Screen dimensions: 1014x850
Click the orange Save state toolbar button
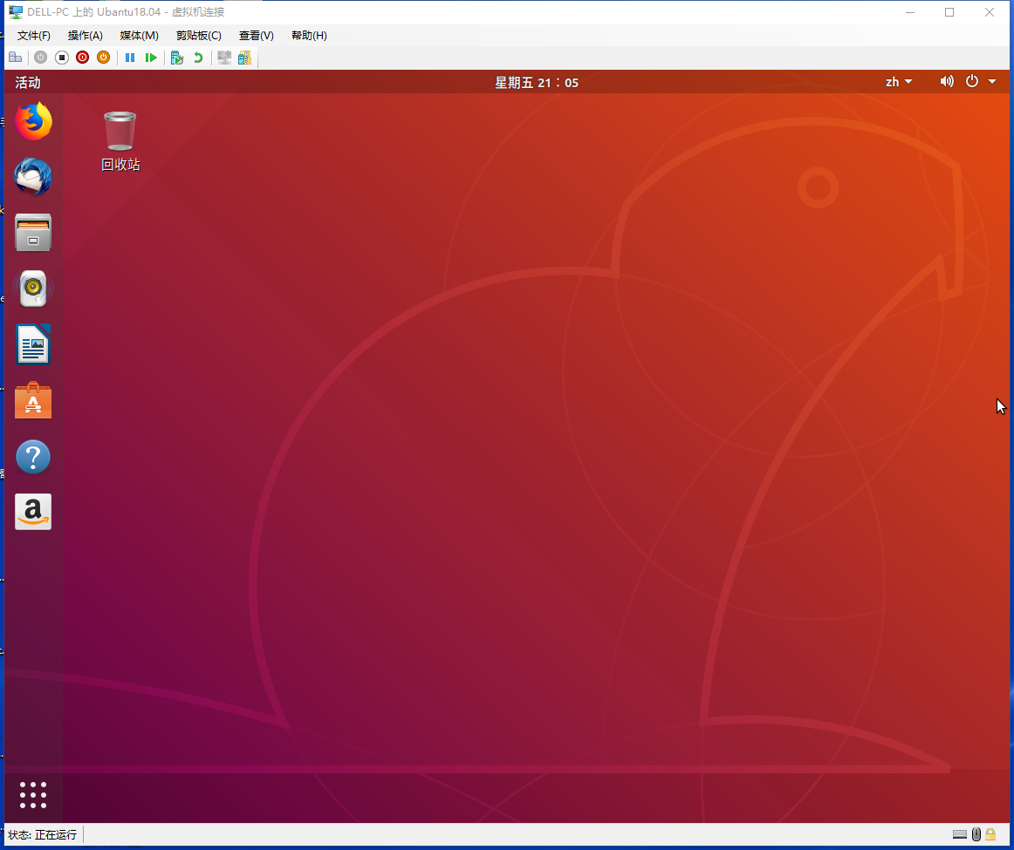point(103,58)
